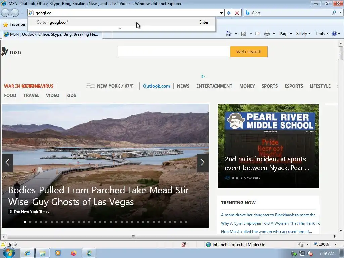Open the ENTERTAINMENT section
This screenshot has width=344, height=258.
[214, 86]
